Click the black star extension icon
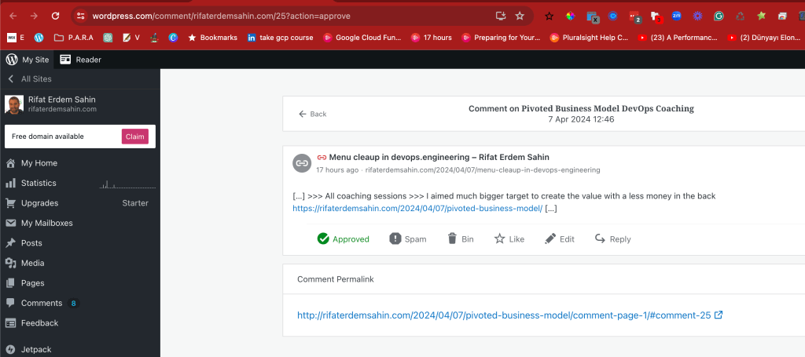The height and width of the screenshot is (357, 805). tap(549, 16)
